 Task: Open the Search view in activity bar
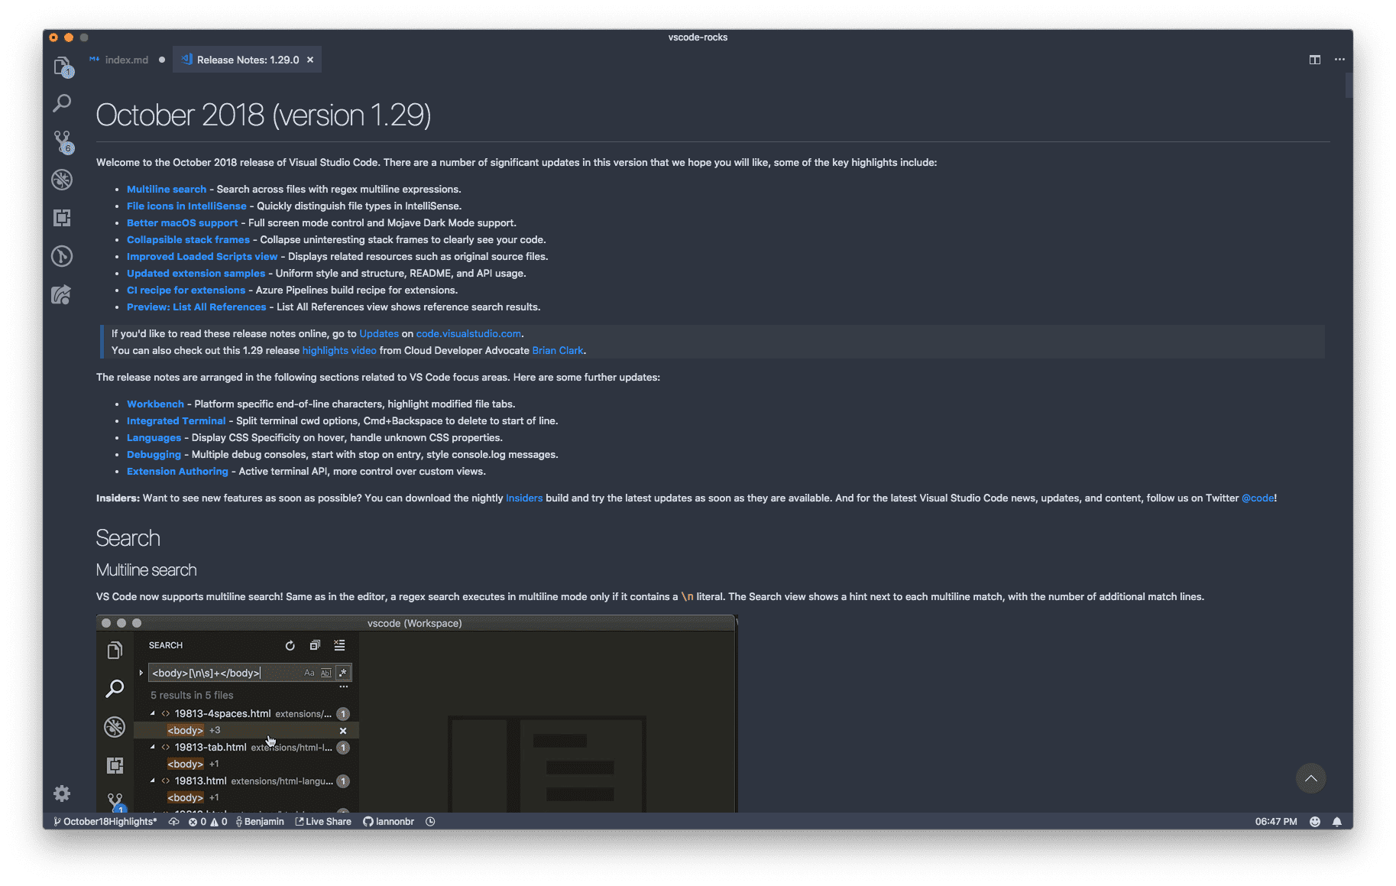coord(62,103)
